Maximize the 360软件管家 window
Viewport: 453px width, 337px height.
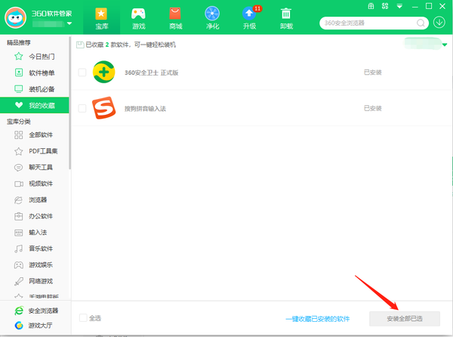pos(429,6)
